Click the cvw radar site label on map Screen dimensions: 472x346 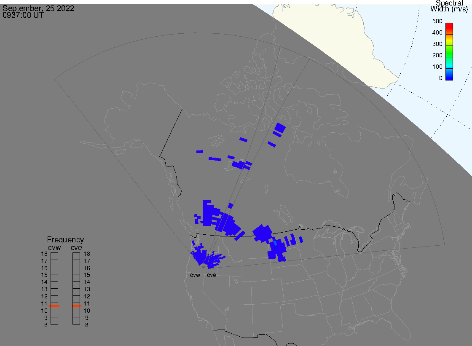[195, 275]
